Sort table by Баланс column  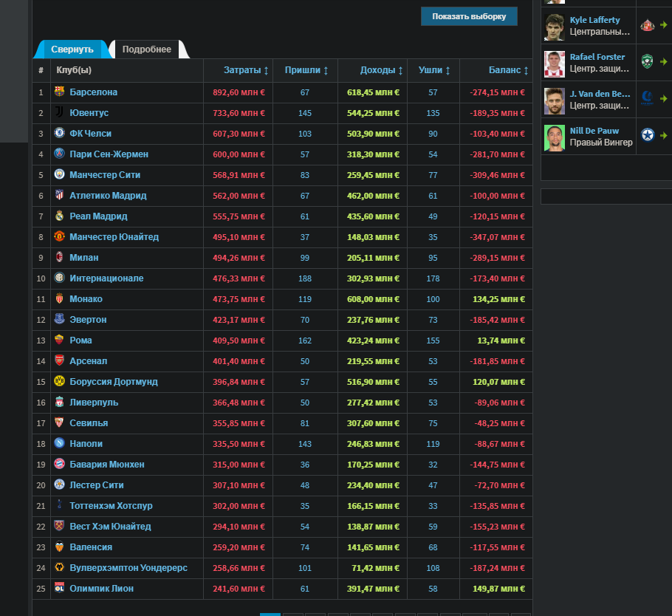tap(509, 70)
